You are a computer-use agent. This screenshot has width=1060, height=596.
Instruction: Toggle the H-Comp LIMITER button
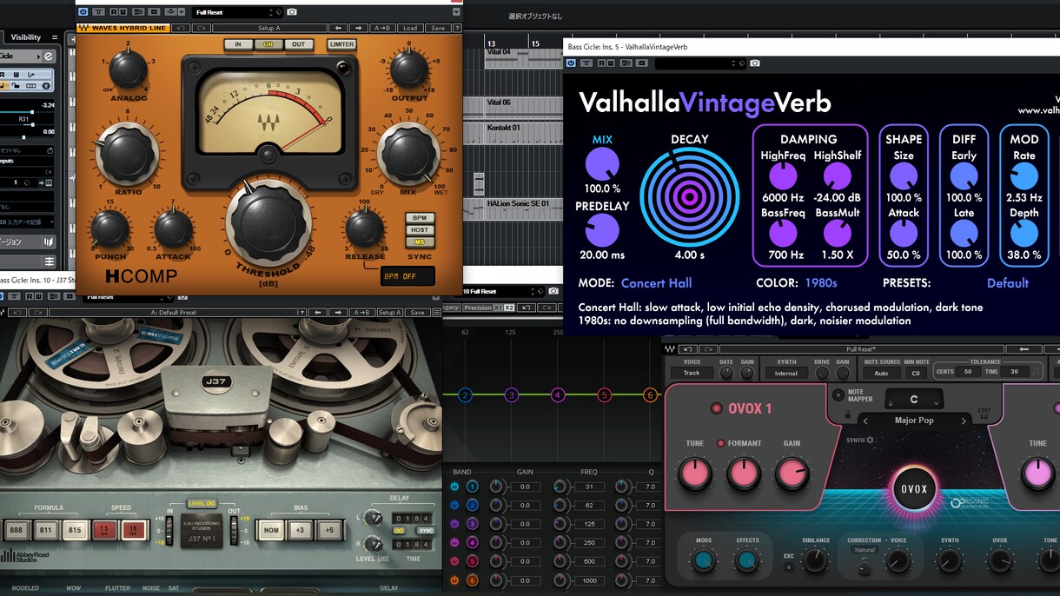click(x=341, y=44)
